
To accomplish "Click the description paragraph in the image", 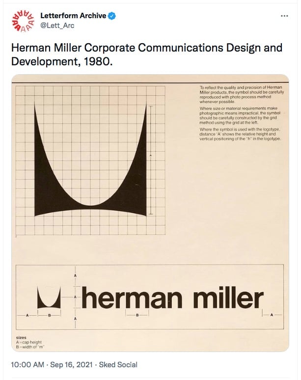I will coord(242,113).
